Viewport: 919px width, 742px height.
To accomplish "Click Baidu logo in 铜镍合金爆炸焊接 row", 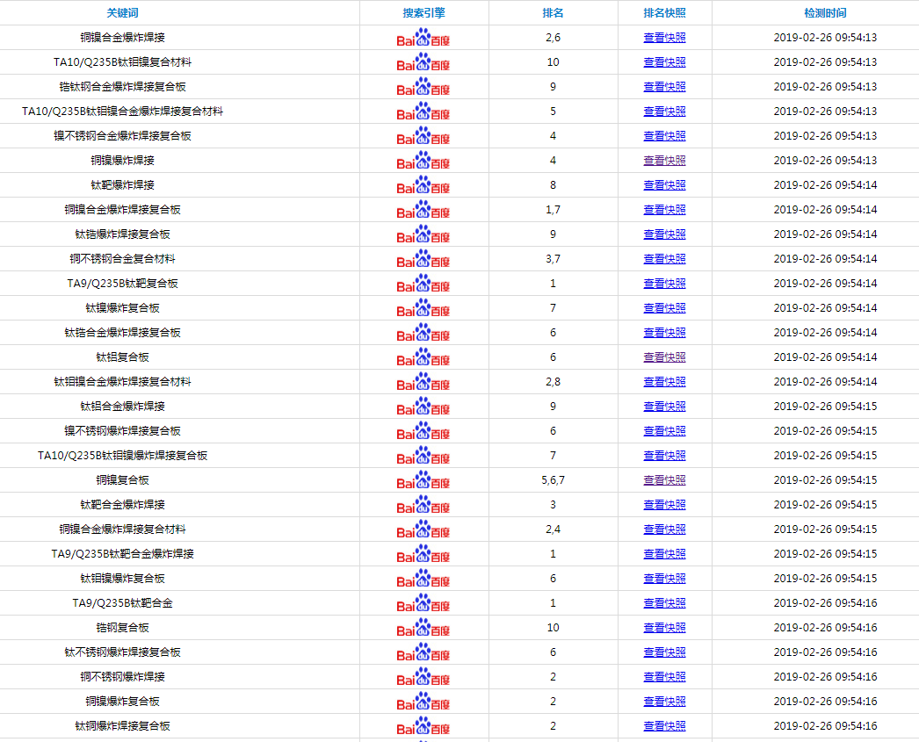I will point(423,39).
